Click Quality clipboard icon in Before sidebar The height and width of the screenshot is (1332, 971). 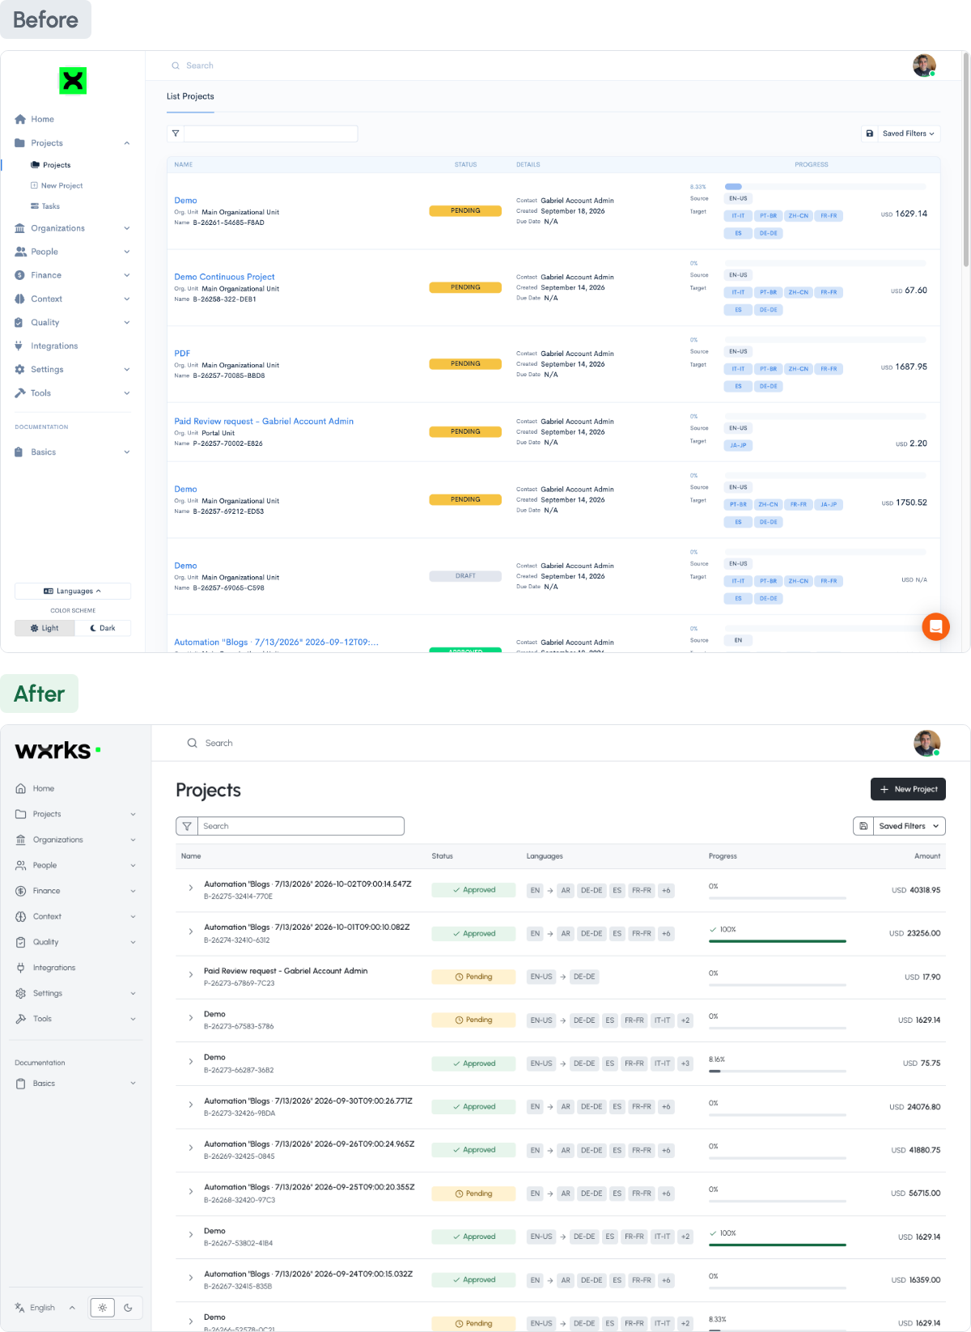pyautogui.click(x=19, y=322)
